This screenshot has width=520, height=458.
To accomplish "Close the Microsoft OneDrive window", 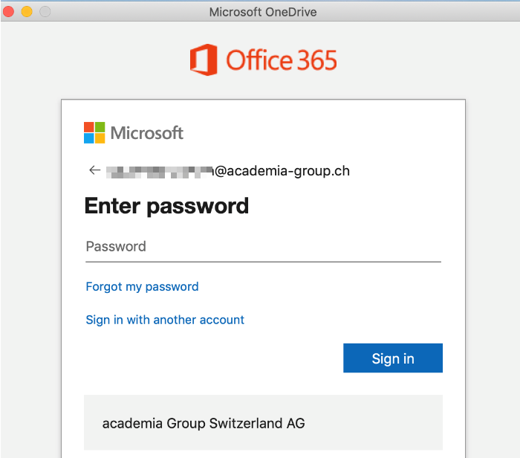I will [x=9, y=12].
